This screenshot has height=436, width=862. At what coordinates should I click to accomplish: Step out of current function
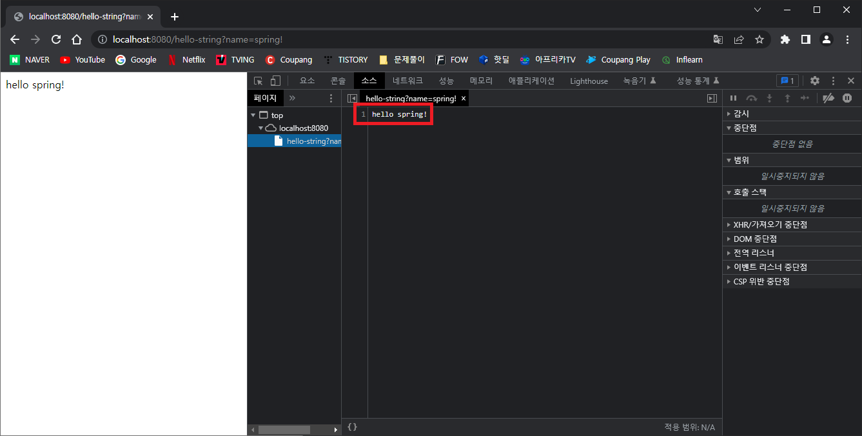(x=787, y=98)
